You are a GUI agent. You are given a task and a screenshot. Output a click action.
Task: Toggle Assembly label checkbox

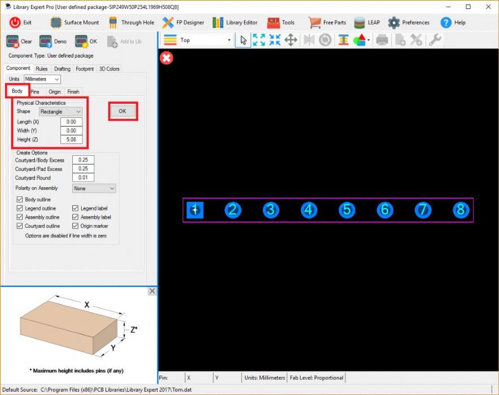75,217
